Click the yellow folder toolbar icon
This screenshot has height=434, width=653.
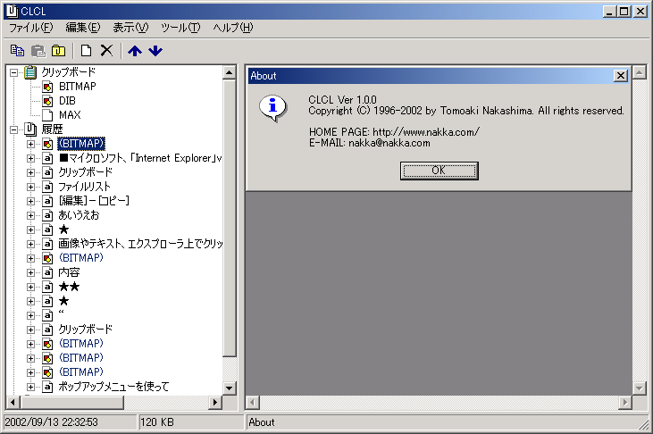pos(59,51)
